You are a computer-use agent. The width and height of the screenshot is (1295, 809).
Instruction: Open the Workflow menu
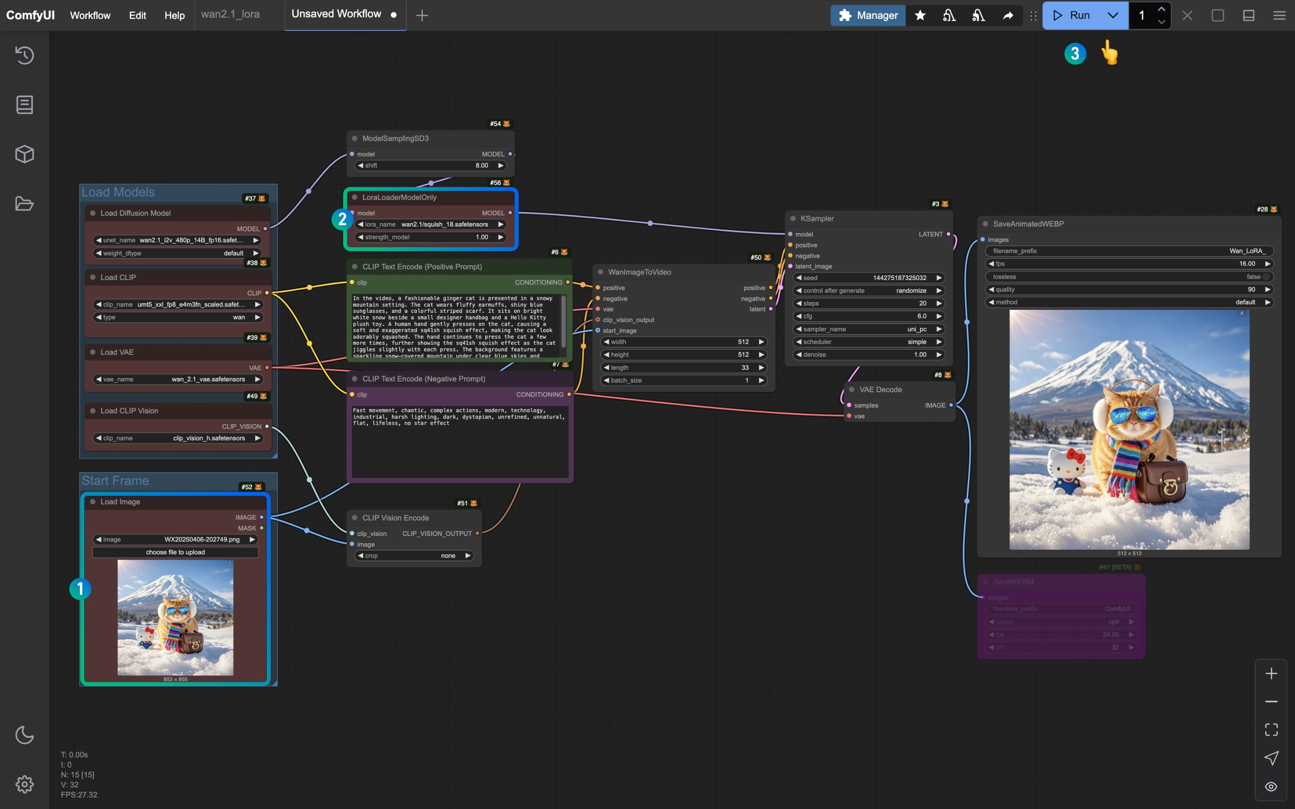[90, 16]
